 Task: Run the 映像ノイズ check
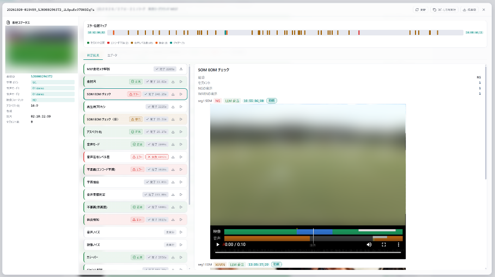(181, 245)
